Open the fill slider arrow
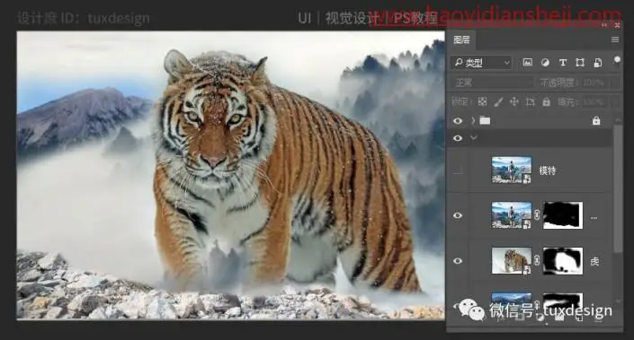Viewport: 634px width, 340px height. (x=615, y=102)
